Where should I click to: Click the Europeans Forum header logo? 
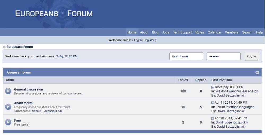point(54,13)
